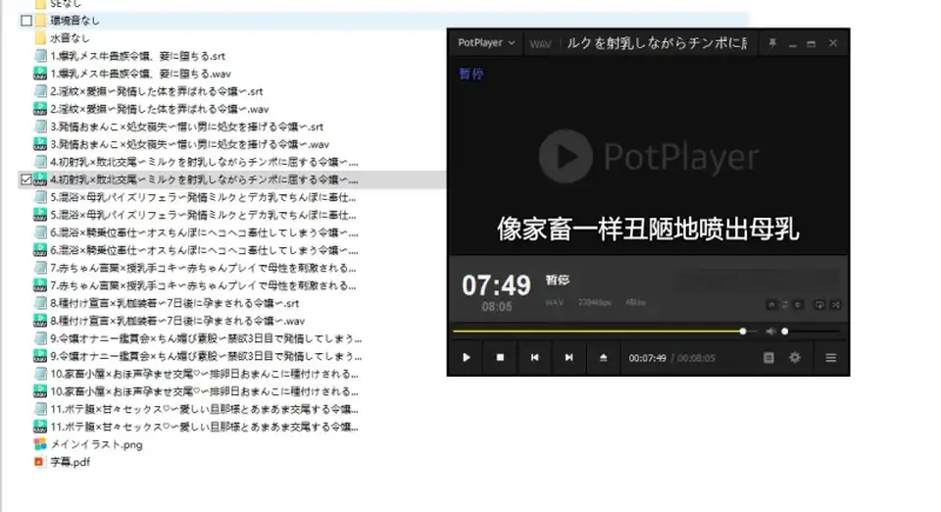Click the track 2 .wav audio icon
941x512 pixels.
tap(40, 109)
